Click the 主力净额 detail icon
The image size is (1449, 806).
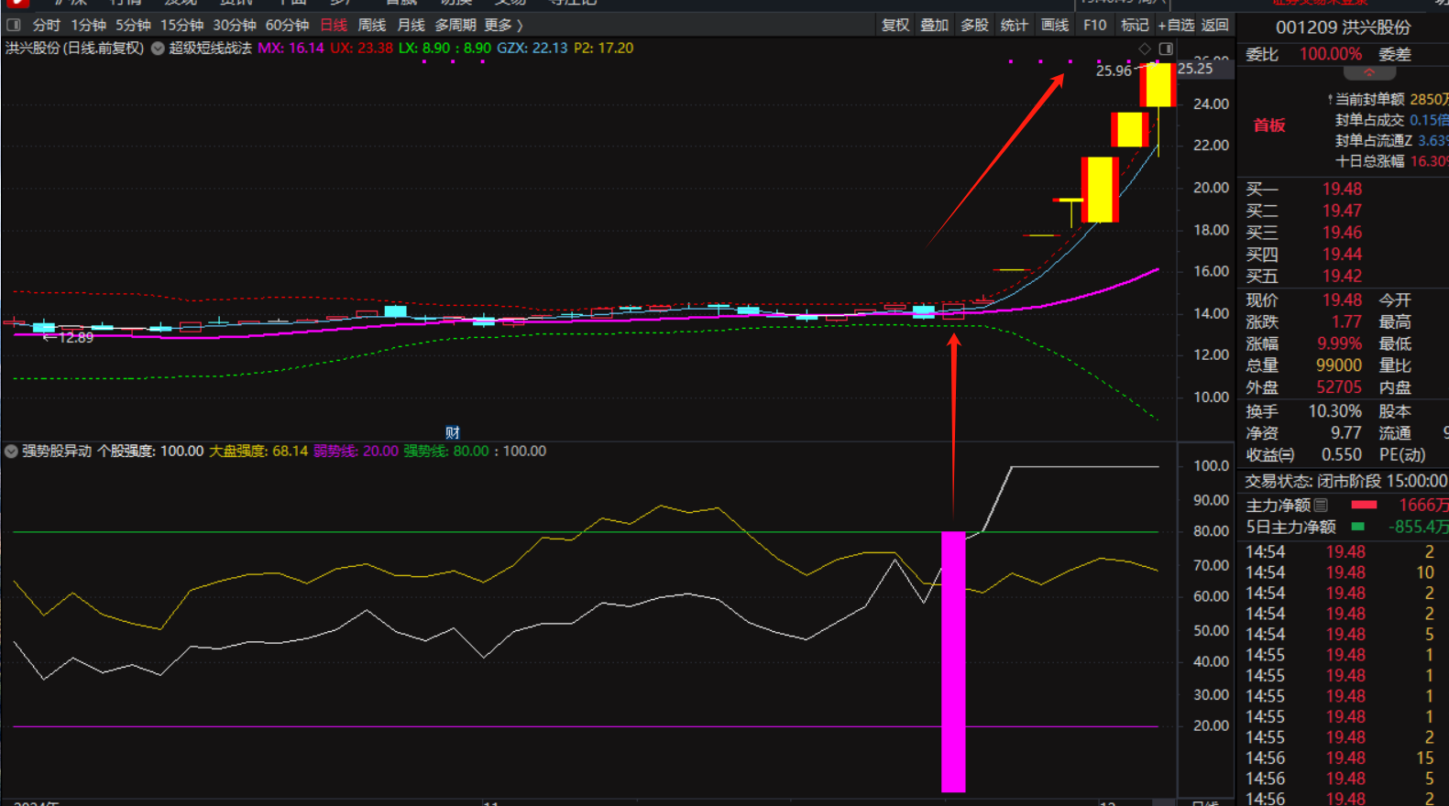[1321, 505]
